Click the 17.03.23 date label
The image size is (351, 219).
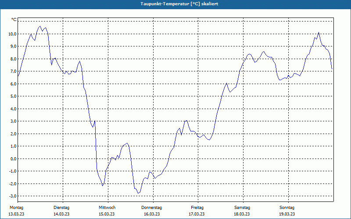[197, 214]
